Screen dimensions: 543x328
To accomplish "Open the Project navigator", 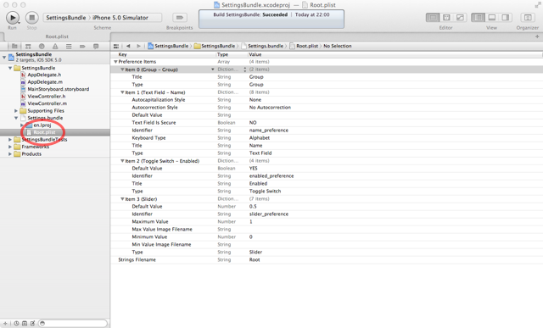I will pos(14,46).
